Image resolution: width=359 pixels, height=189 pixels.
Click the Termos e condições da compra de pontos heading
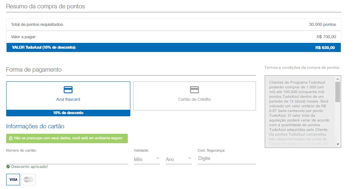(x=302, y=67)
